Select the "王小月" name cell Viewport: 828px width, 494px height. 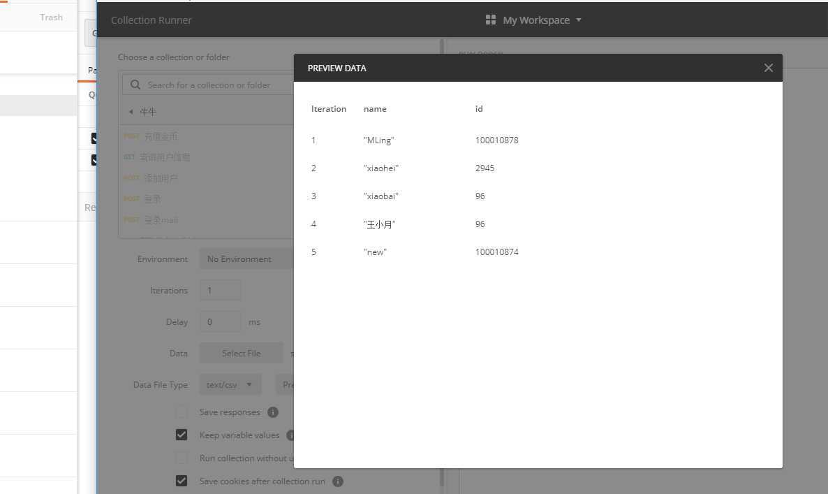coord(379,224)
